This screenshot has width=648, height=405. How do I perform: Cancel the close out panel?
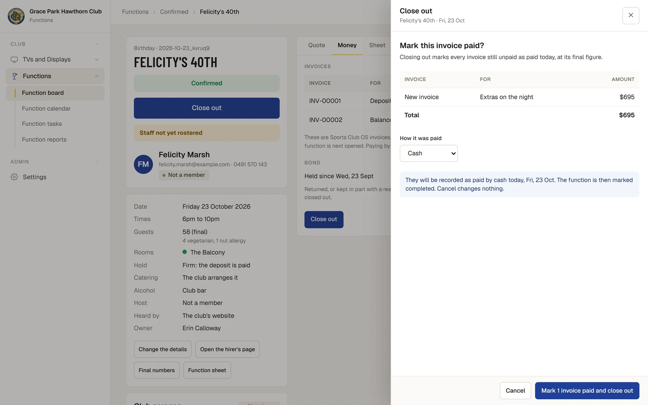pyautogui.click(x=515, y=391)
